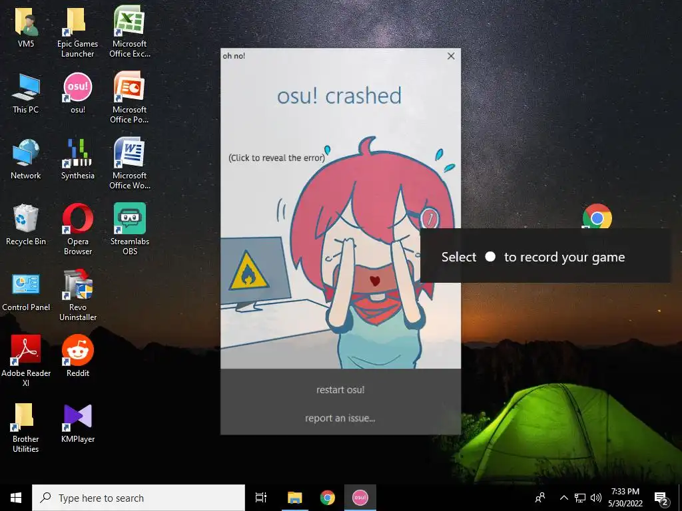Launch the Reddit desktop shortcut

pos(78,355)
